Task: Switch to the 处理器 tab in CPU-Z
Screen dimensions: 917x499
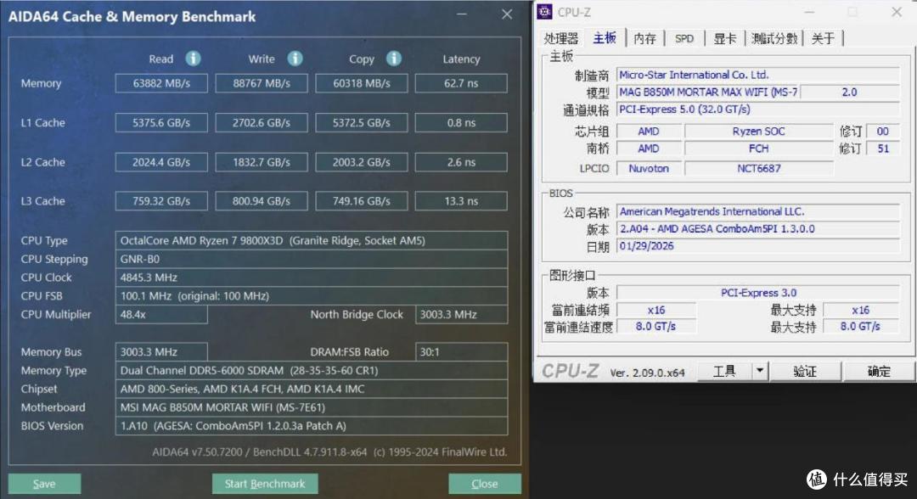Action: (561, 38)
